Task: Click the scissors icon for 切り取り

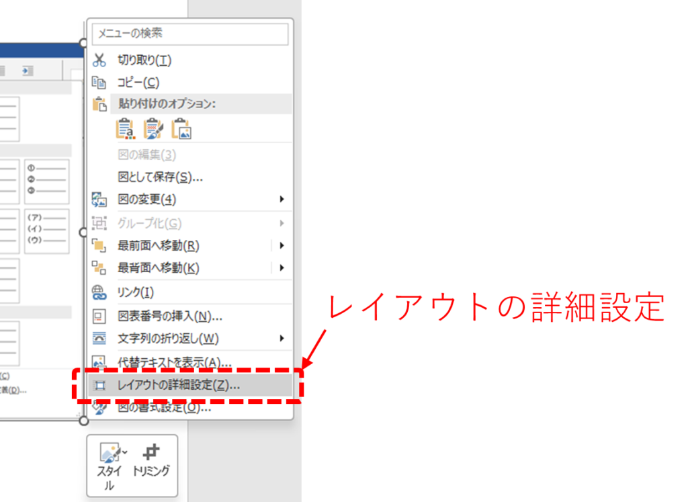Action: pyautogui.click(x=99, y=60)
